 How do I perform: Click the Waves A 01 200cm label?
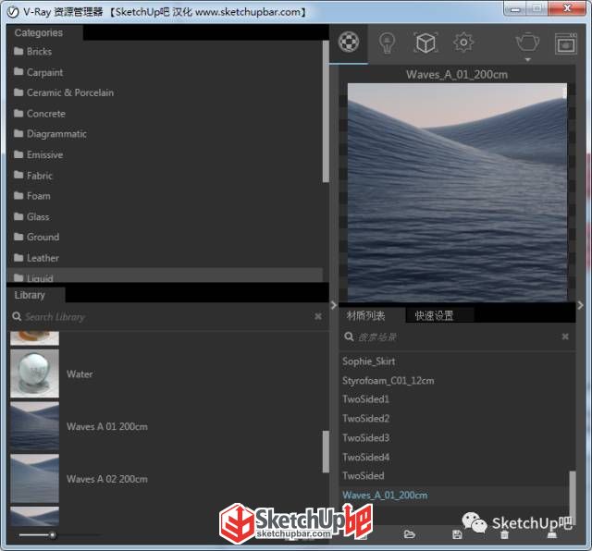[107, 426]
